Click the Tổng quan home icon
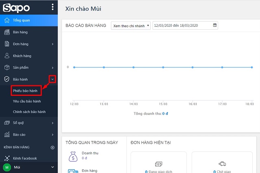The width and height of the screenshot is (260, 173). 6,20
